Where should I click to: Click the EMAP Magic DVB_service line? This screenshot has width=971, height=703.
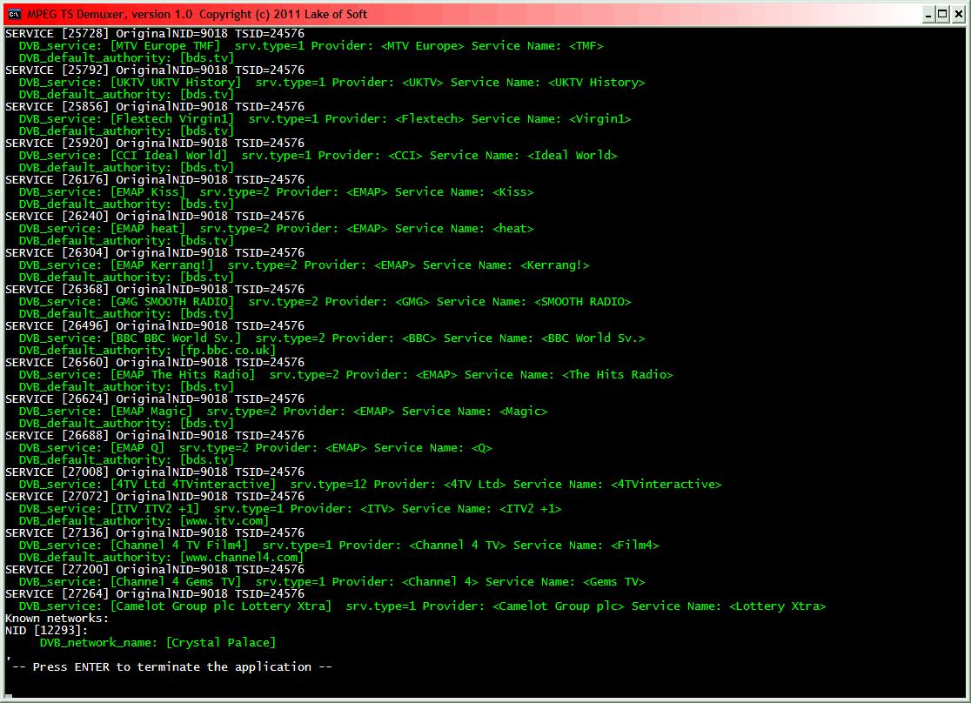point(284,412)
